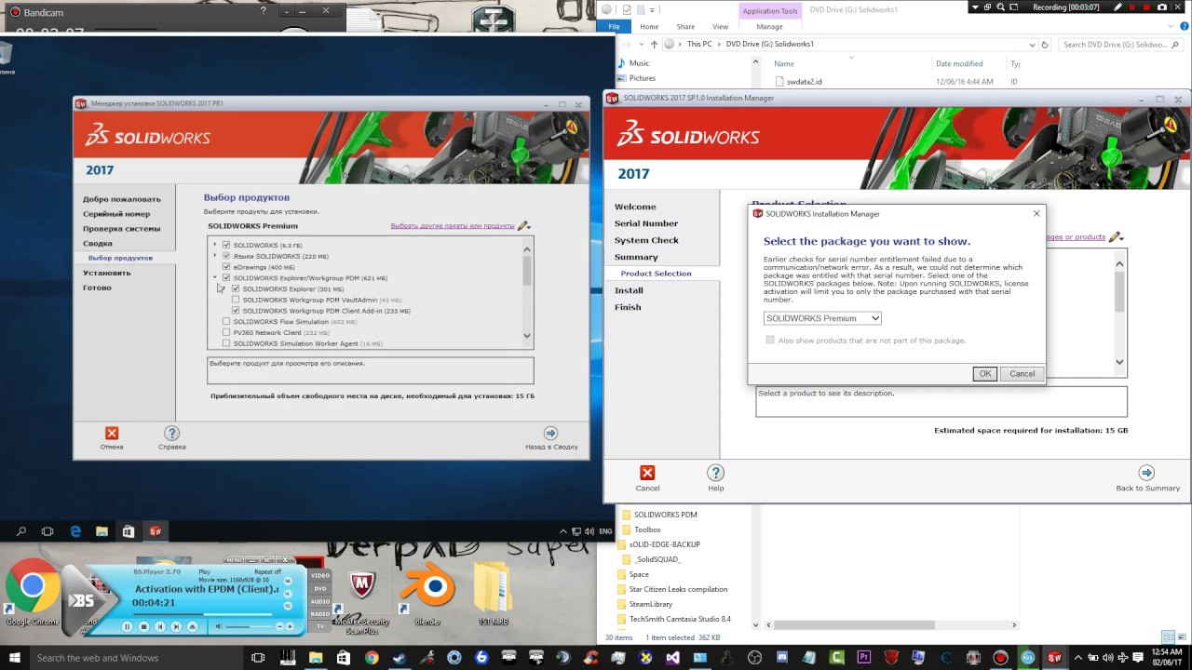Click OK in package selection dialog
Screen dimensions: 1192x670
984,373
